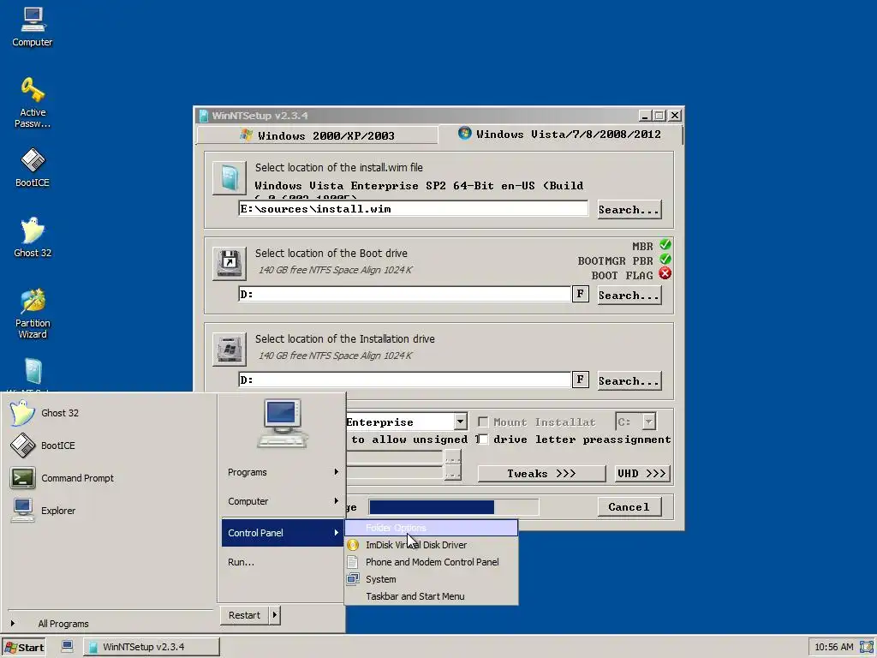
Task: Click the WinNTSetup title bar icon
Action: coord(204,116)
